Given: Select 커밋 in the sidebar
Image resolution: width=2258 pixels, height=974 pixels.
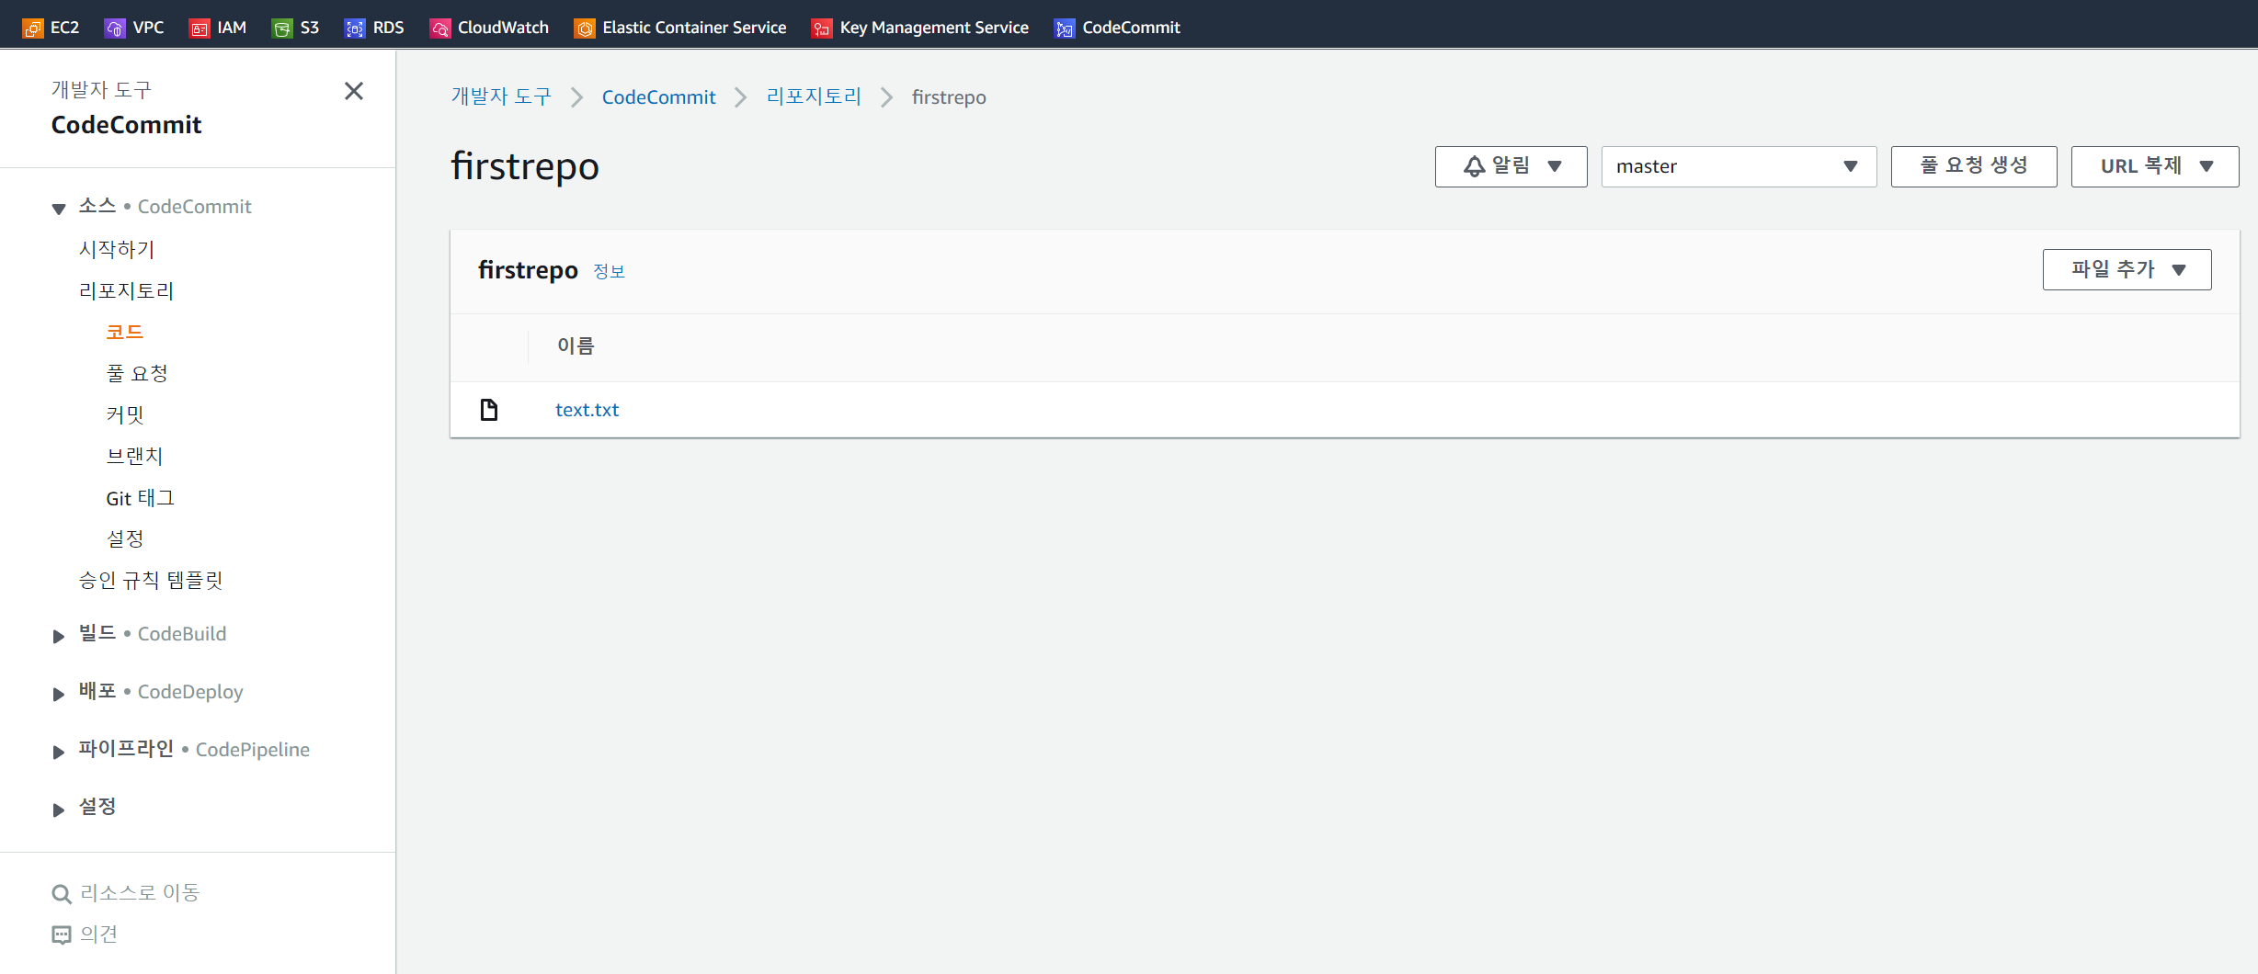Looking at the screenshot, I should point(125,414).
